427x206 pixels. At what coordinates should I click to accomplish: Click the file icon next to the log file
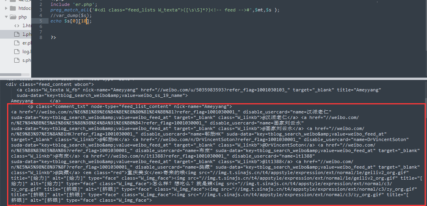point(17,52)
